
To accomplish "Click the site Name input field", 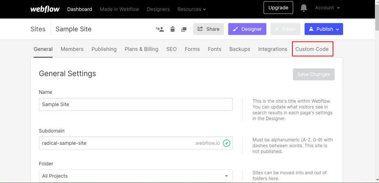I will click(x=135, y=104).
